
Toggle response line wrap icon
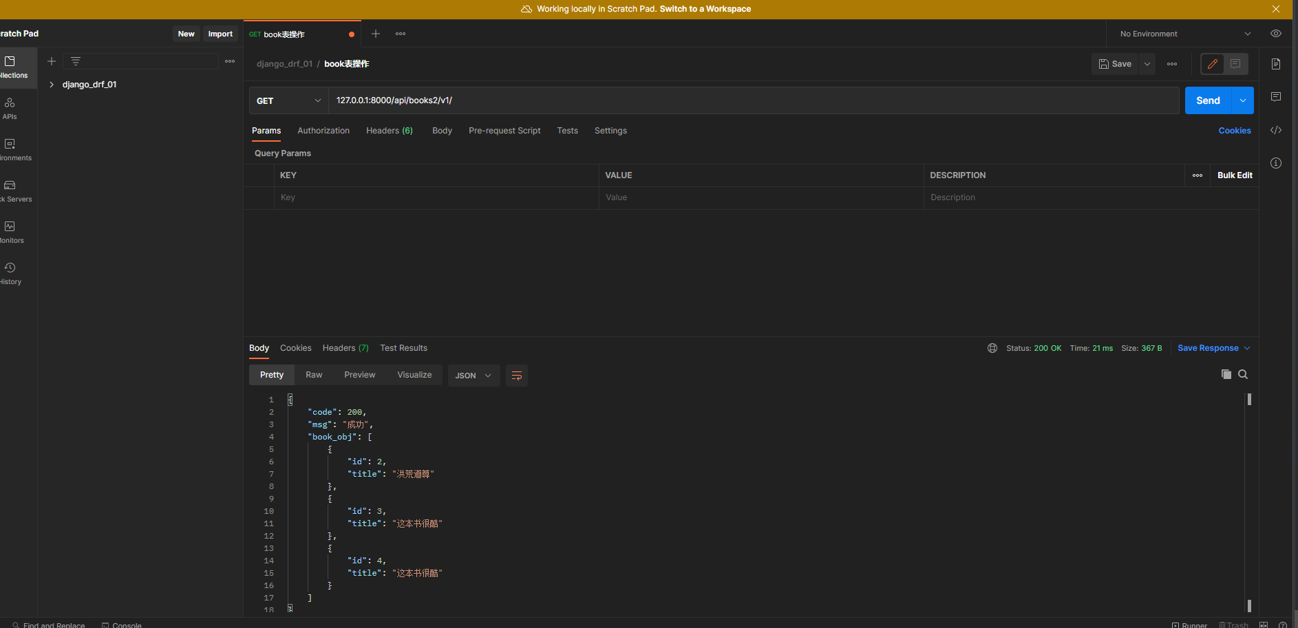tap(517, 376)
